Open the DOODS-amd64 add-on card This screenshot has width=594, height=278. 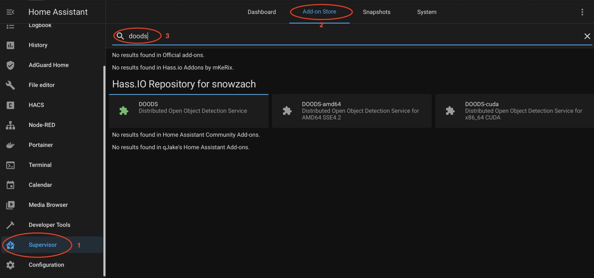(352, 111)
